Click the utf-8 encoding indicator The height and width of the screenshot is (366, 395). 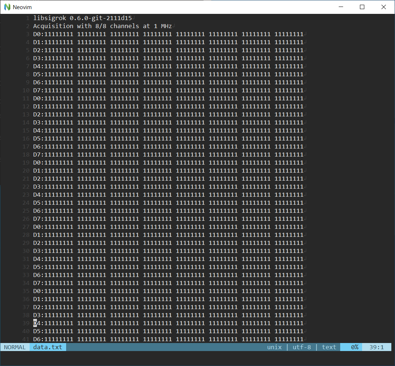point(301,347)
